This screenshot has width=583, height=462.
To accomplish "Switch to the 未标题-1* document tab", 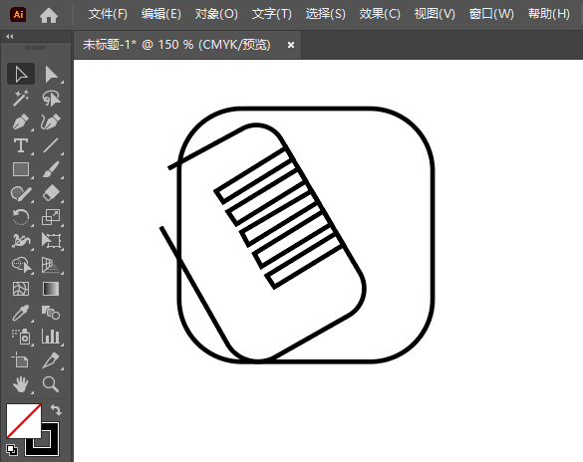I will (x=176, y=45).
